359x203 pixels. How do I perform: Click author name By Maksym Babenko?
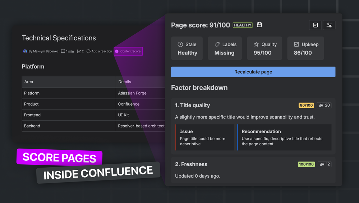pos(43,51)
